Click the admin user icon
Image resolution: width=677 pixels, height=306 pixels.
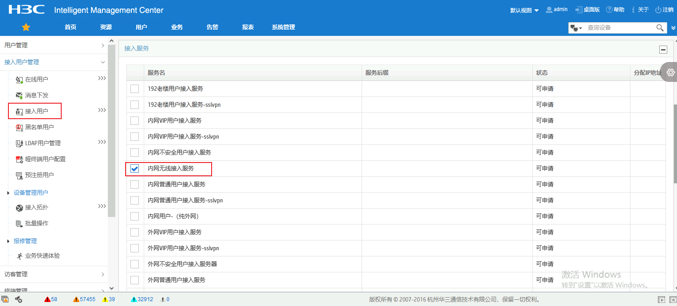[549, 10]
